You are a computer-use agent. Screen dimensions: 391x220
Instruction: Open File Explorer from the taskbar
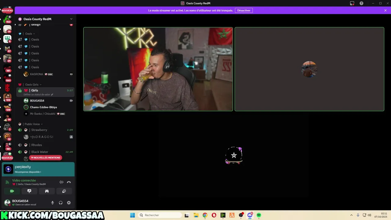tap(196, 215)
